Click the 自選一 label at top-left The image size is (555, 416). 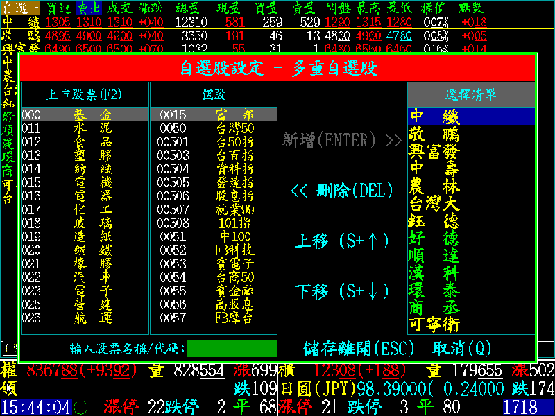[21, 8]
